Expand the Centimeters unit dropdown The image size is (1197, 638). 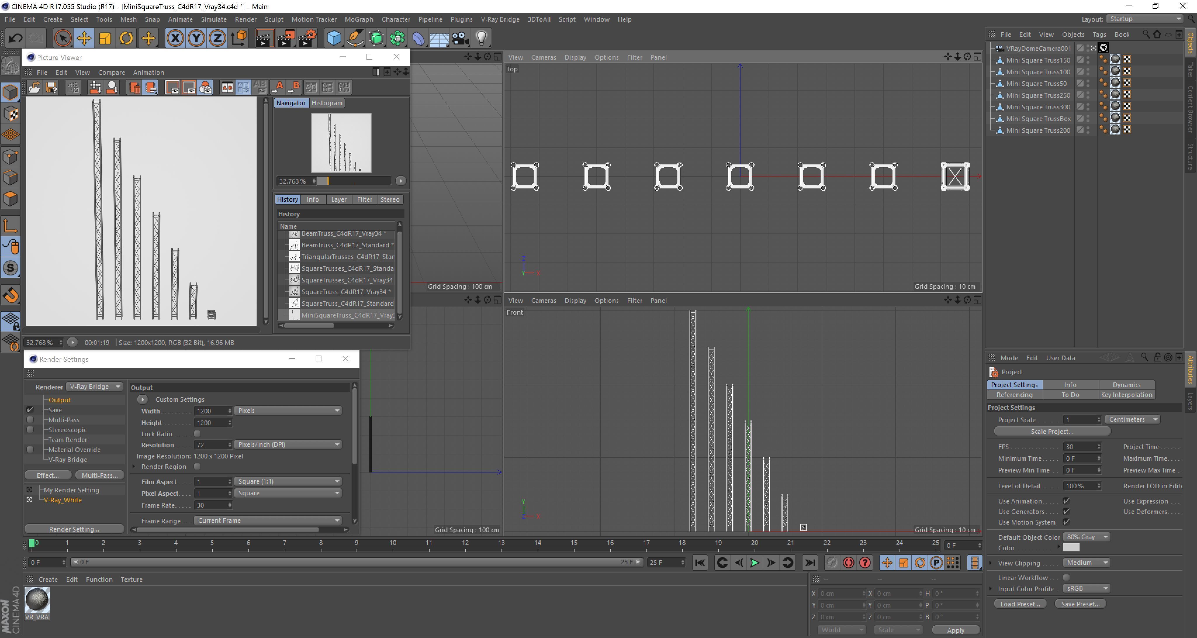(1132, 420)
